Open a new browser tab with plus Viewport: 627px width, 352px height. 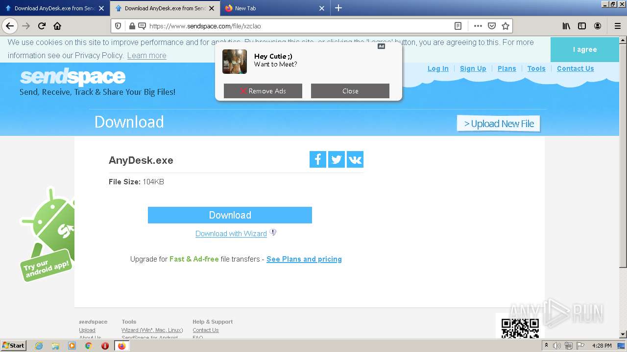click(x=338, y=8)
